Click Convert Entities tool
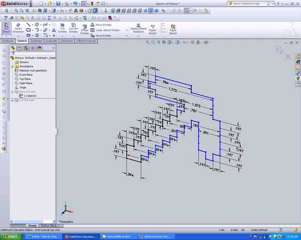The width and height of the screenshot is (301, 240). pos(73,29)
